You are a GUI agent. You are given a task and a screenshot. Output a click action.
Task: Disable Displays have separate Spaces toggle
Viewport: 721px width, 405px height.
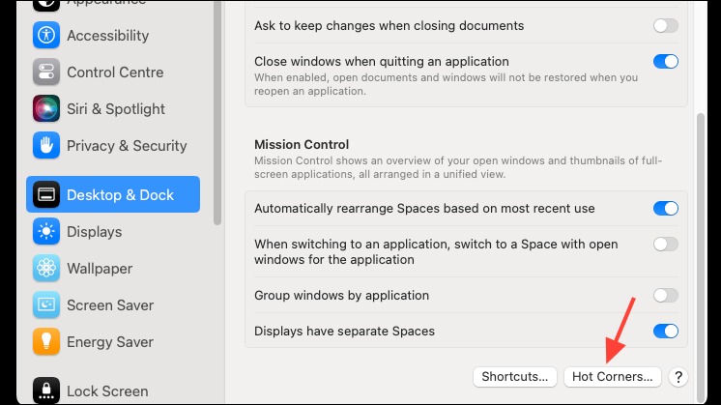pos(665,331)
